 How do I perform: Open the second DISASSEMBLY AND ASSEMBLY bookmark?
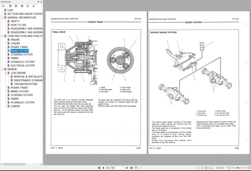coord(26,32)
